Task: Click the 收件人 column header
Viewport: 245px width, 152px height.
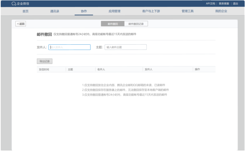Action: pyautogui.click(x=101, y=69)
